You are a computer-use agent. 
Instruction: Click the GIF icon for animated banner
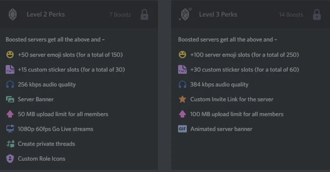pyautogui.click(x=182, y=129)
